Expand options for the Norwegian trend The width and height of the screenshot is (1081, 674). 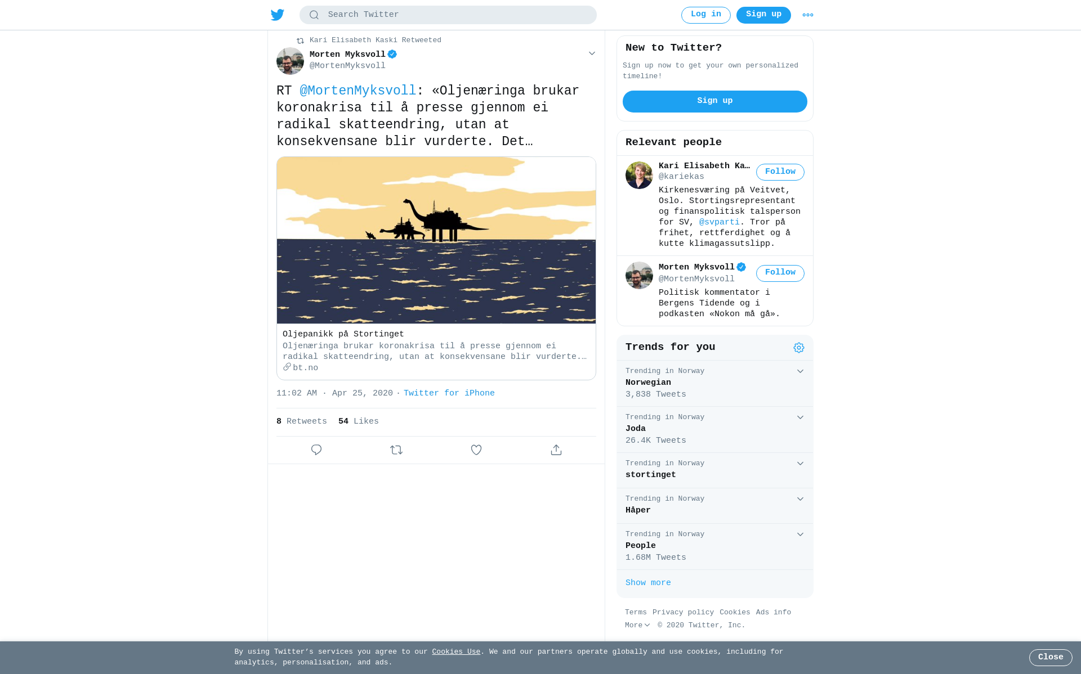[x=800, y=371]
